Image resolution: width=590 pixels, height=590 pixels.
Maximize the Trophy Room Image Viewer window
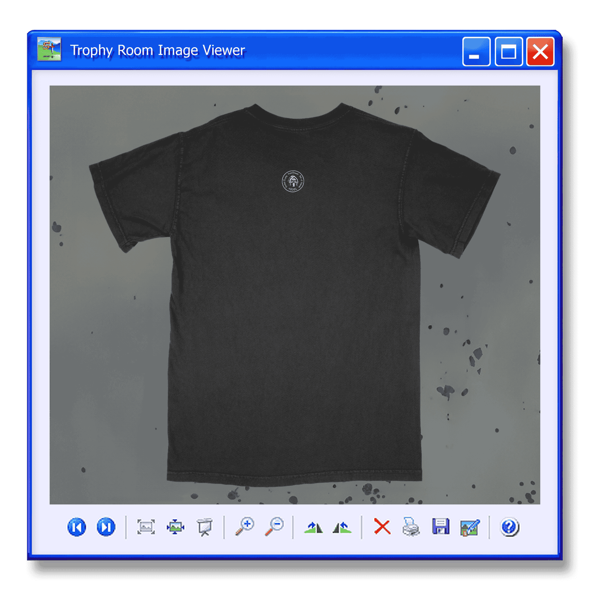(x=509, y=51)
